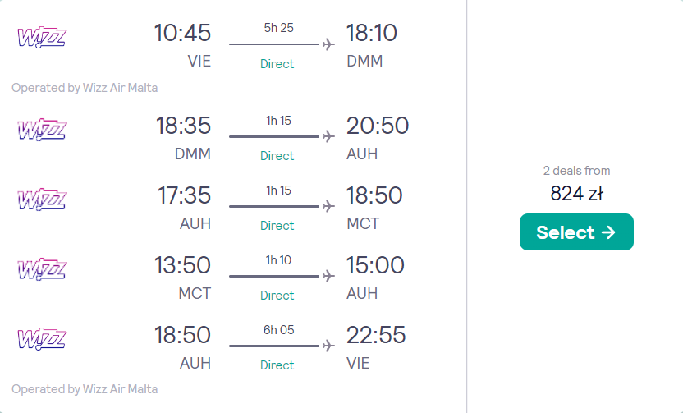Click Wizz Air logo on DMM–AUH flight
Viewport: 683px width, 413px height.
tap(41, 130)
